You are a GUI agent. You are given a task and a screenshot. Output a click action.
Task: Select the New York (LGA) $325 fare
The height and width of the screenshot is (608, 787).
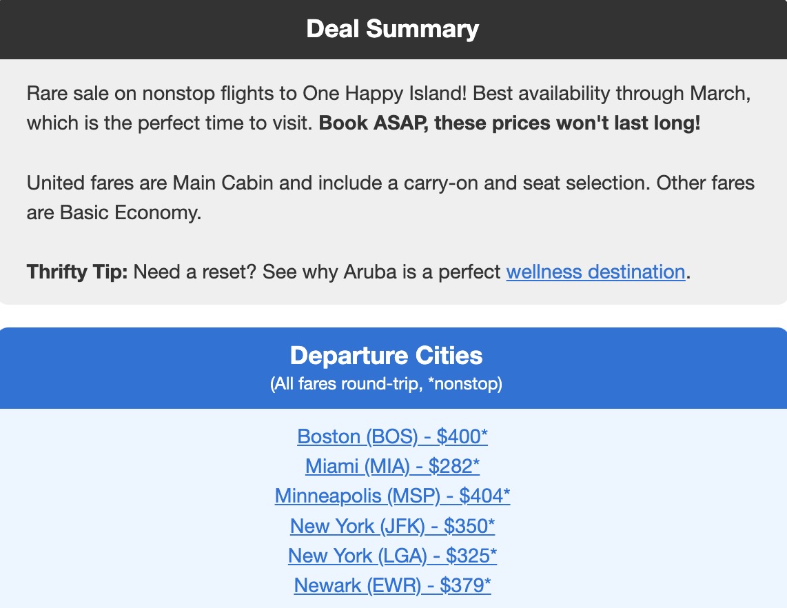coord(392,555)
